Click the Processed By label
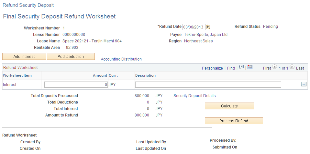 click(223, 140)
